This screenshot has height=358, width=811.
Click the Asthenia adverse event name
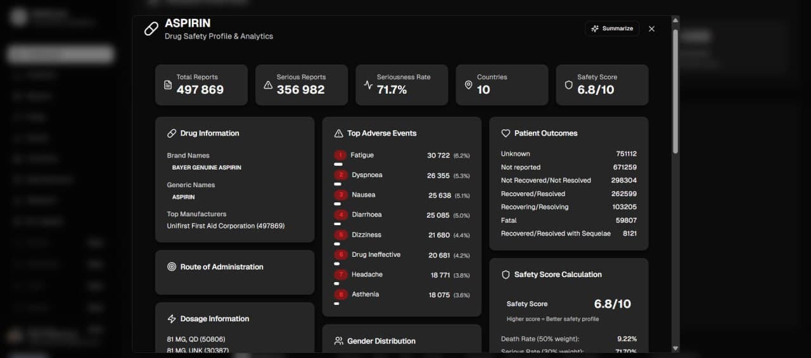[x=366, y=294]
